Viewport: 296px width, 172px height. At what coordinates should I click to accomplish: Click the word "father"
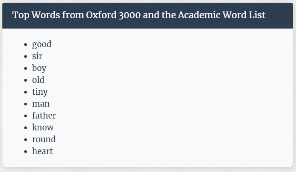click(44, 115)
